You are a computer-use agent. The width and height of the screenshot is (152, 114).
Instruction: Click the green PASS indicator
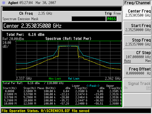111,19
